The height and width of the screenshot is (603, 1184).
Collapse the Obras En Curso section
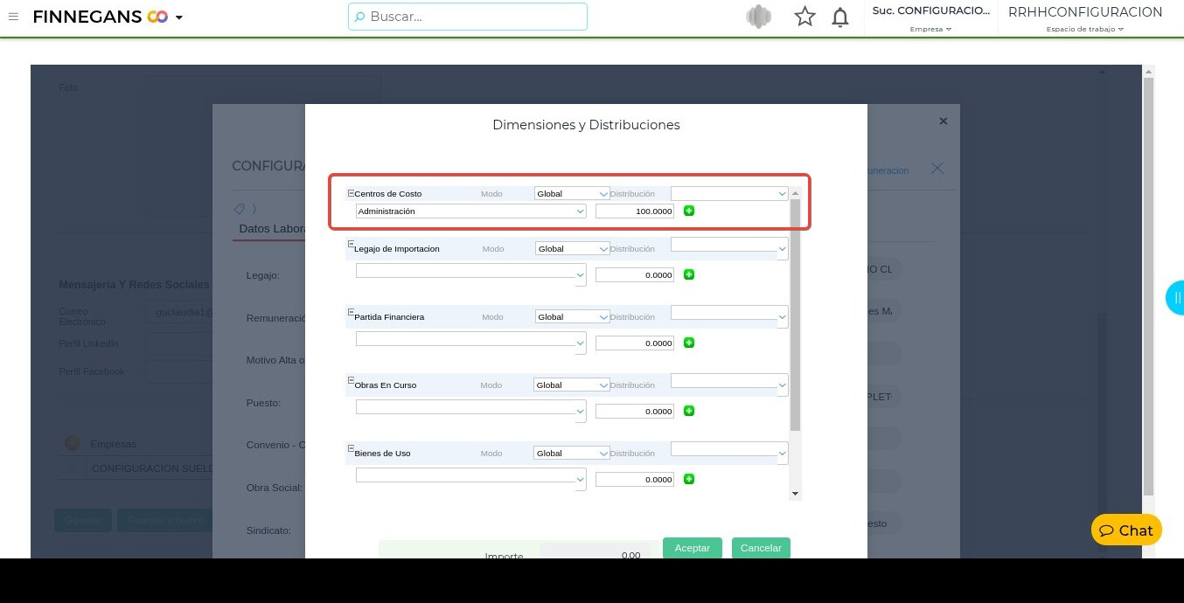(351, 381)
